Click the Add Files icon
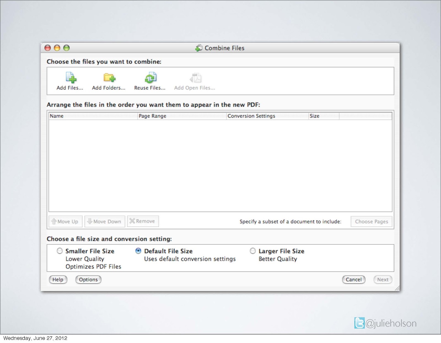Image resolution: width=441 pixels, height=343 pixels. pyautogui.click(x=71, y=78)
